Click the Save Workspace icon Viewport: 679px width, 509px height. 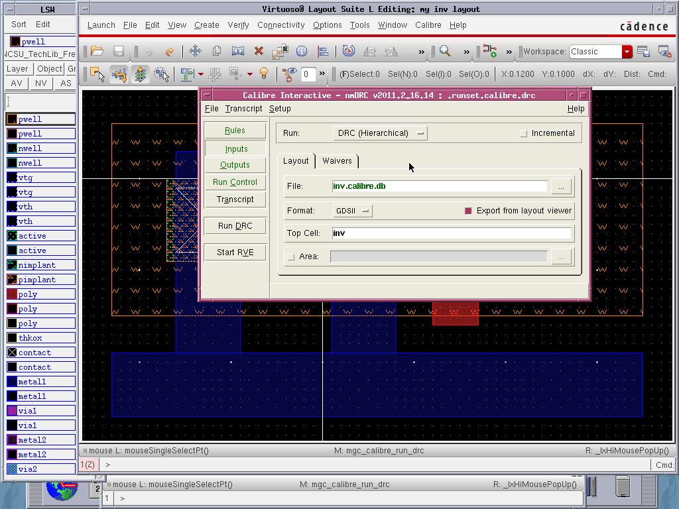[643, 52]
